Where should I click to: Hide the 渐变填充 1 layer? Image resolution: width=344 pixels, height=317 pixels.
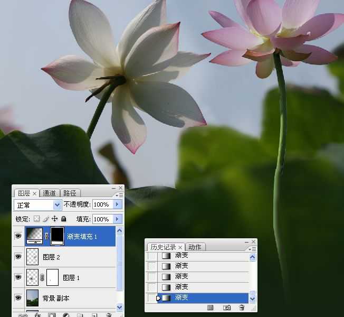(x=18, y=236)
